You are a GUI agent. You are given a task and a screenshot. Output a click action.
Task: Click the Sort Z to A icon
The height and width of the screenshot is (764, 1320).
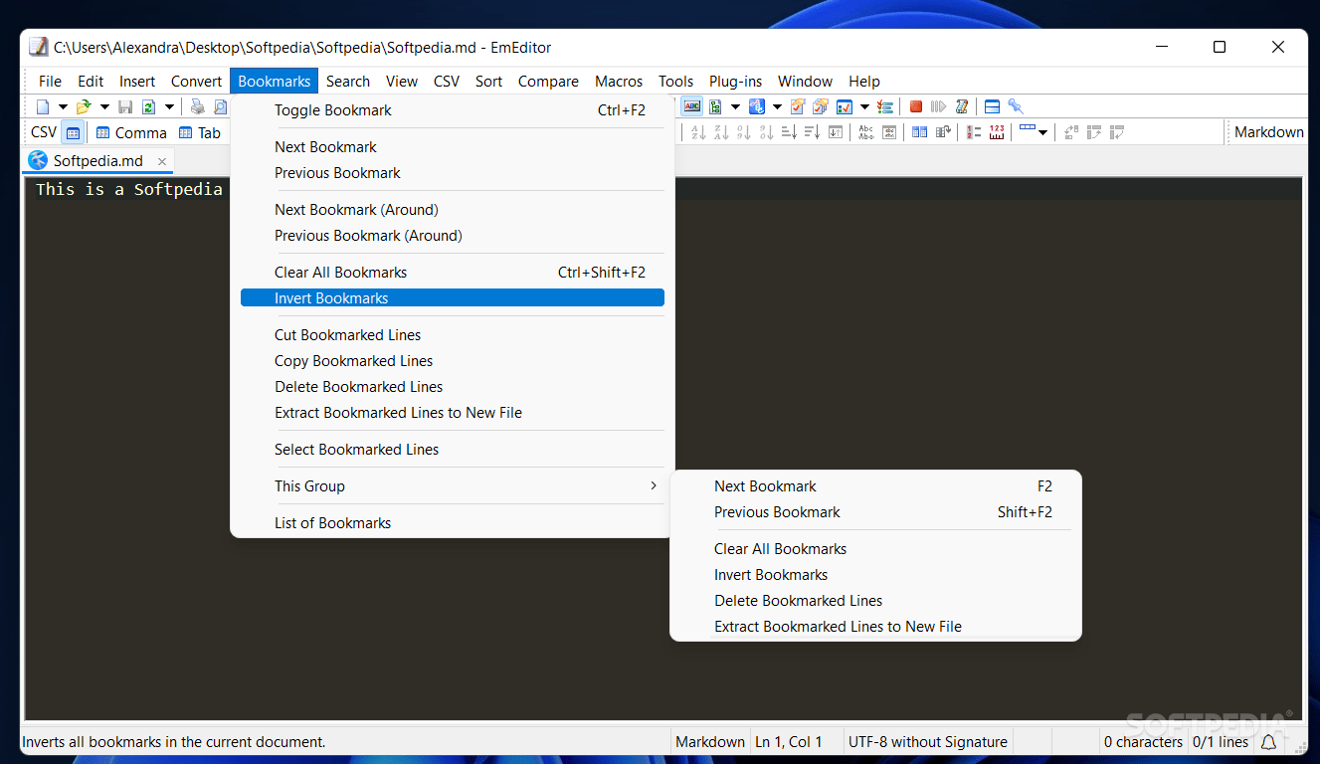click(x=720, y=132)
